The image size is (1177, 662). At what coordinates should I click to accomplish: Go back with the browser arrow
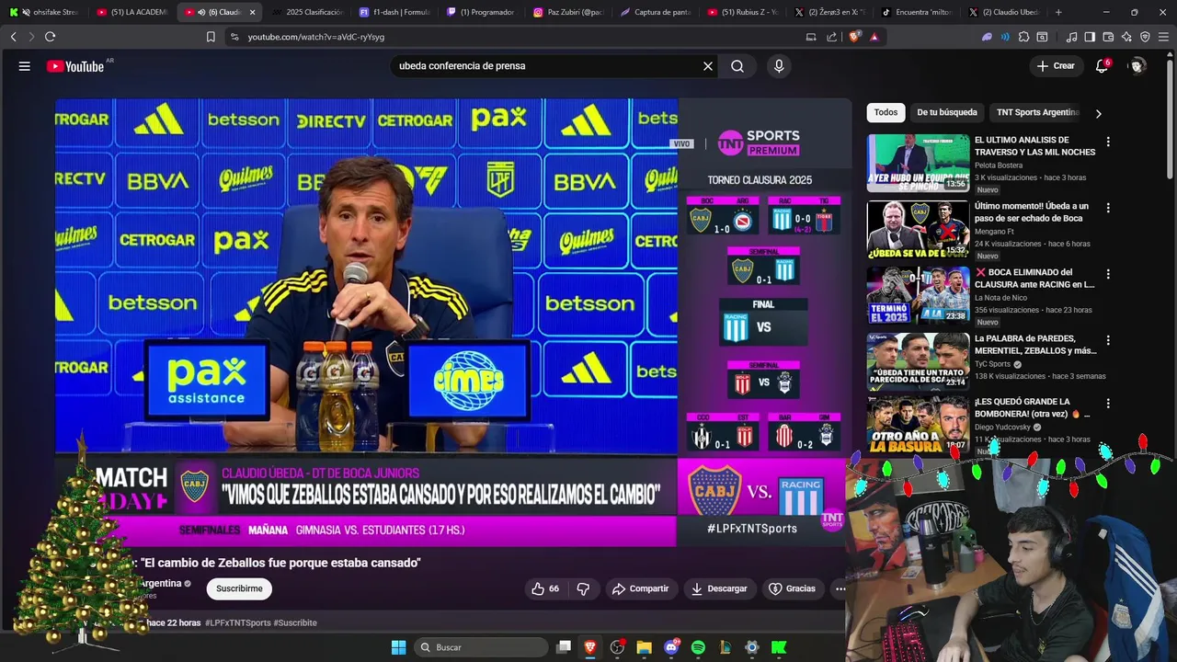click(x=13, y=37)
